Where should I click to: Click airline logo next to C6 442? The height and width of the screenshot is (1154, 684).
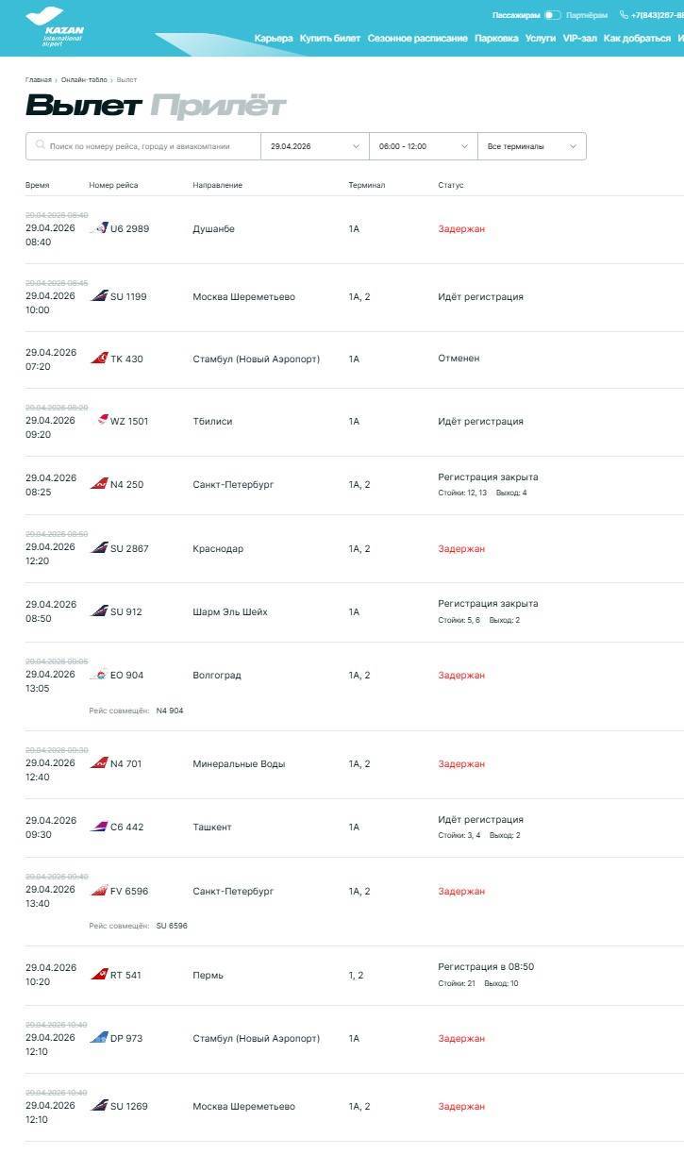tap(99, 827)
